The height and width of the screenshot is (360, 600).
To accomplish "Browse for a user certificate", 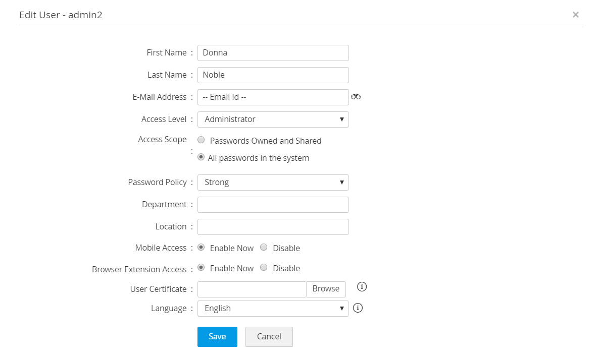I will (326, 289).
